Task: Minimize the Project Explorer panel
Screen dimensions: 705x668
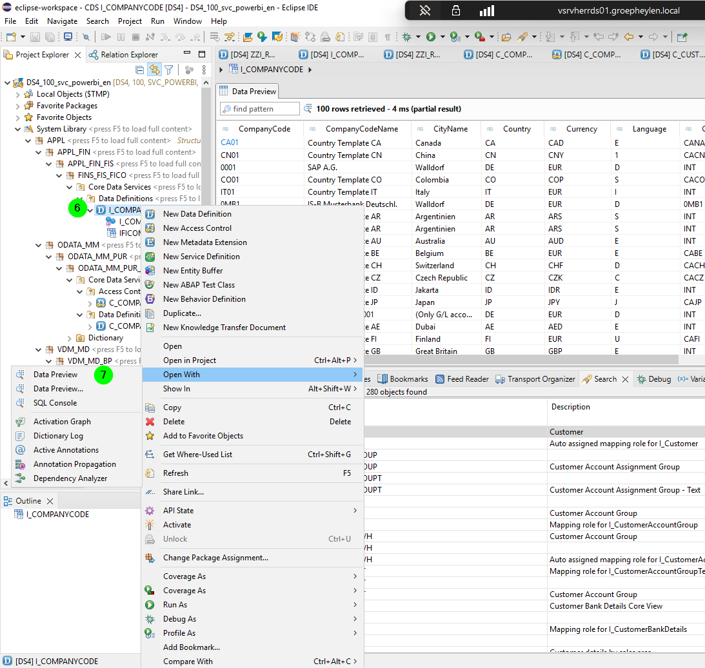Action: pos(187,54)
